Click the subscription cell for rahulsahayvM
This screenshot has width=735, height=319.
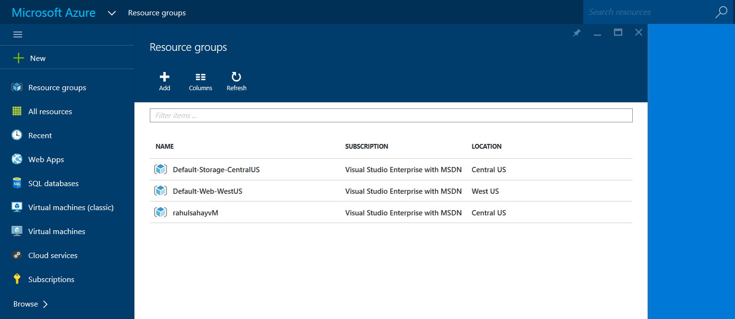403,213
